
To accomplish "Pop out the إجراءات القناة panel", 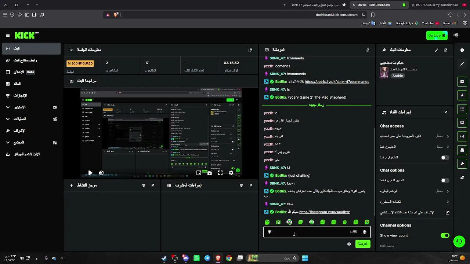I will tap(445, 112).
